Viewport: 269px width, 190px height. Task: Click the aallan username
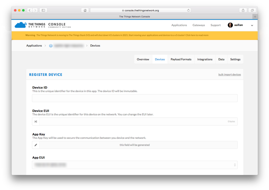point(238,25)
